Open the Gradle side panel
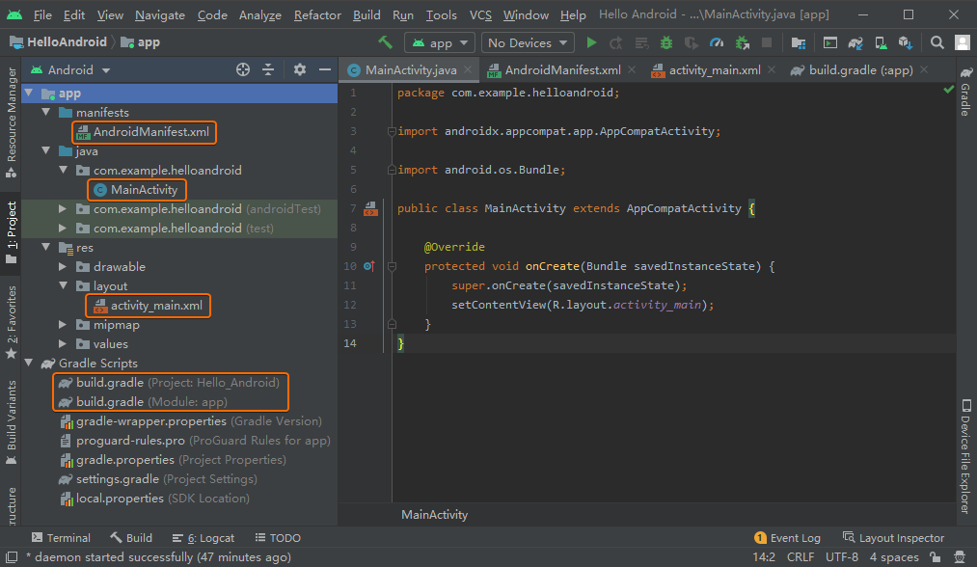This screenshot has height=567, width=977. [965, 92]
